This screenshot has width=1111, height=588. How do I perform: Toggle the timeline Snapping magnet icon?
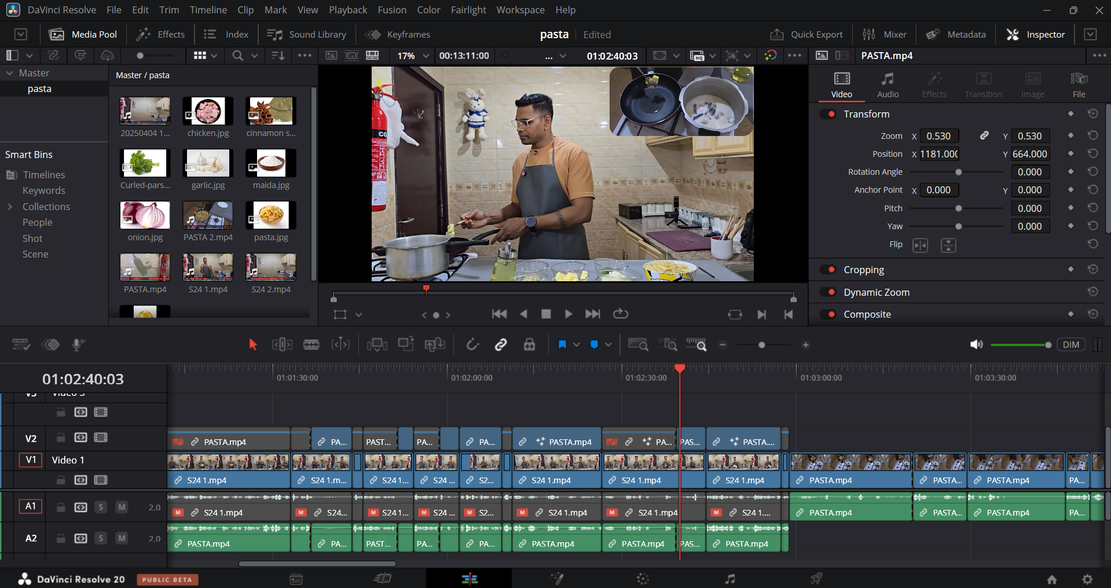click(472, 345)
